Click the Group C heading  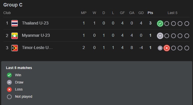pyautogui.click(x=13, y=5)
